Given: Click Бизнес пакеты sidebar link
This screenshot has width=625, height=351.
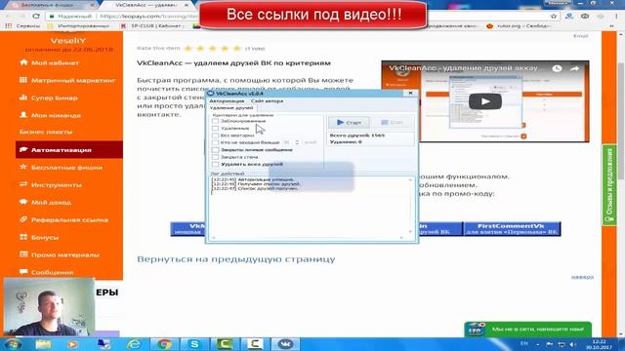Looking at the screenshot, I should (x=46, y=132).
